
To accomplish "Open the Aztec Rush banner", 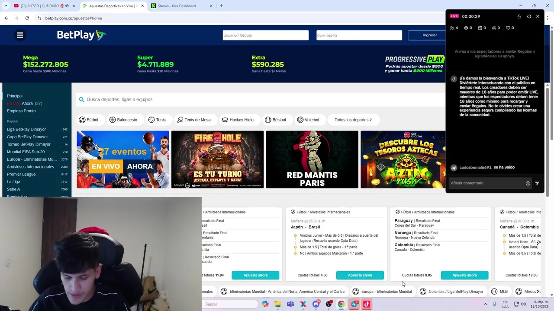I will coord(403,159).
